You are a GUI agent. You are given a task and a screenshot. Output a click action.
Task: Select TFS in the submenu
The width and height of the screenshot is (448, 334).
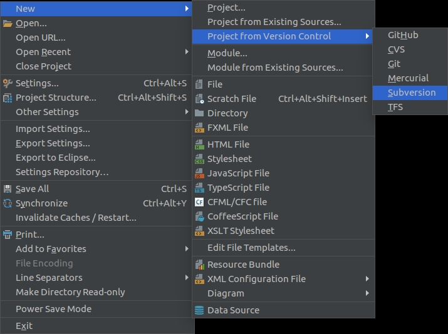[410, 107]
